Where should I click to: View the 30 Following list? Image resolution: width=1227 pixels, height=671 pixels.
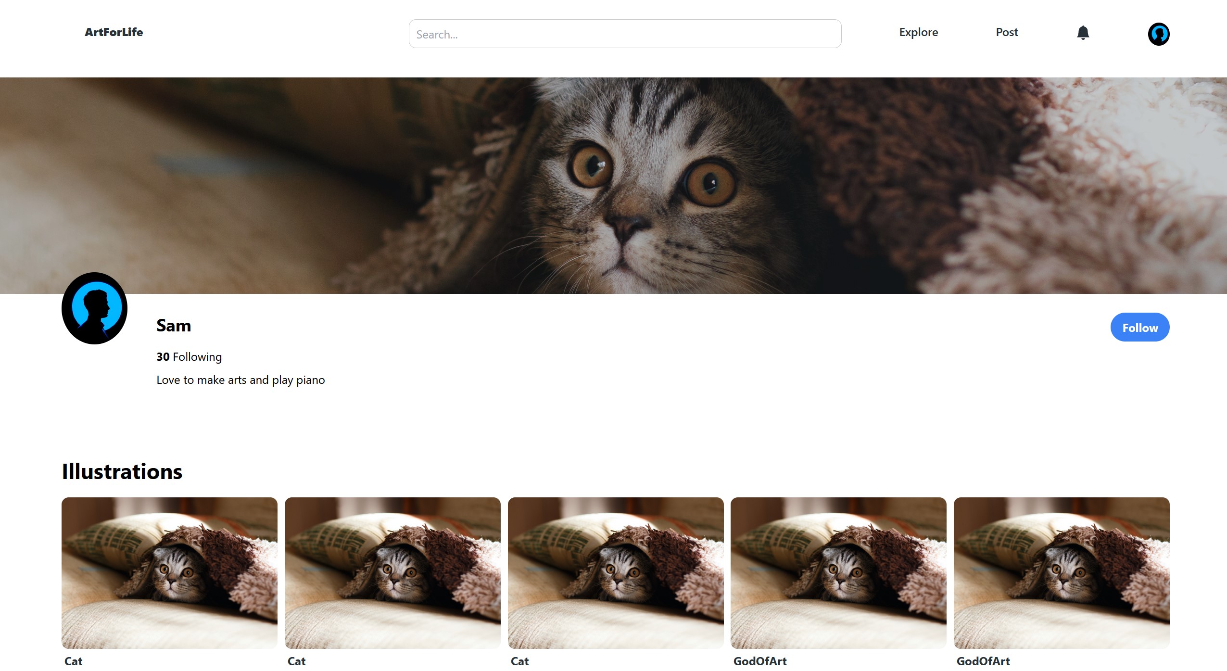click(x=189, y=357)
